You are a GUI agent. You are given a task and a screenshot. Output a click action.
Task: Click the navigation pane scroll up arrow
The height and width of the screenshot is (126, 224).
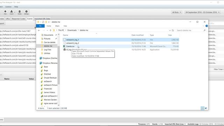click(58, 35)
